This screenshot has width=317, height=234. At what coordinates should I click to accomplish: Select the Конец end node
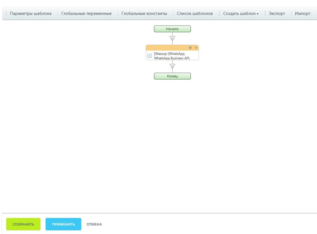pyautogui.click(x=172, y=76)
